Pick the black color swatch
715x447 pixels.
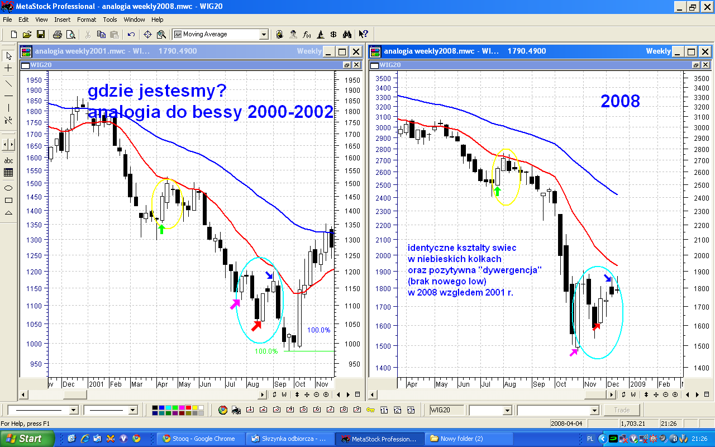click(156, 407)
